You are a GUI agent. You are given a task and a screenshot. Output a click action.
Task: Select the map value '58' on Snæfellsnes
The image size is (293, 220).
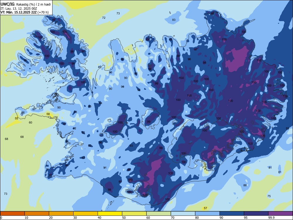(x=48, y=114)
